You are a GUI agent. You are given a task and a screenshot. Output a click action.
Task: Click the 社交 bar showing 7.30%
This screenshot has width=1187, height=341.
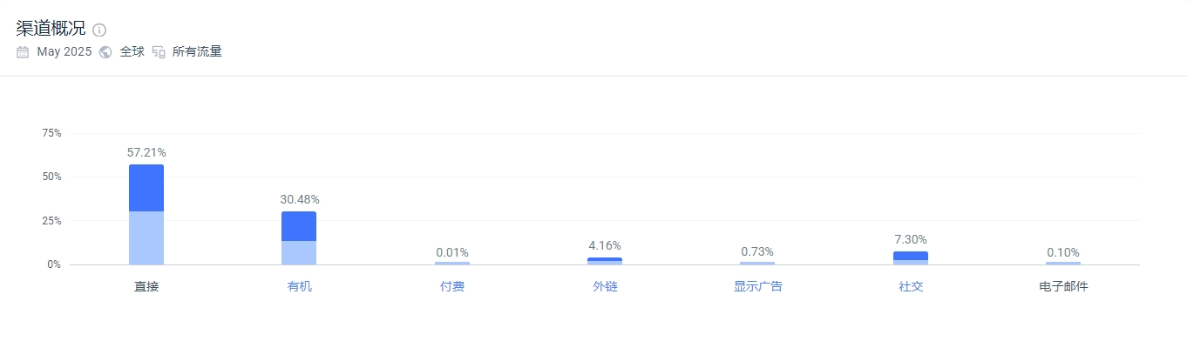pyautogui.click(x=911, y=257)
